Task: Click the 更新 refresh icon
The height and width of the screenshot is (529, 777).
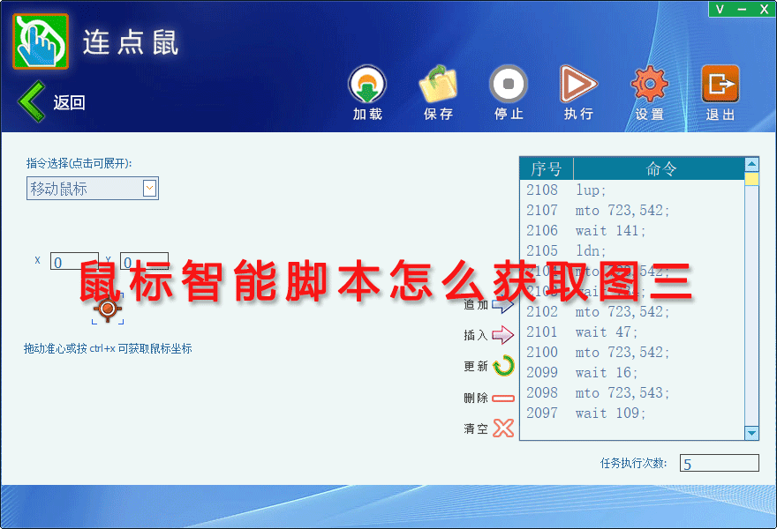Action: pyautogui.click(x=504, y=366)
